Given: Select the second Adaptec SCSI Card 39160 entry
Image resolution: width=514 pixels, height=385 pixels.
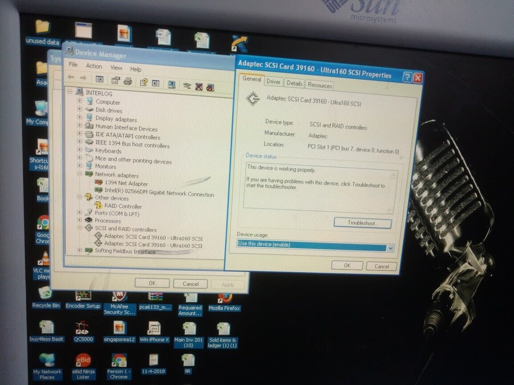Looking at the screenshot, I should click(x=154, y=245).
